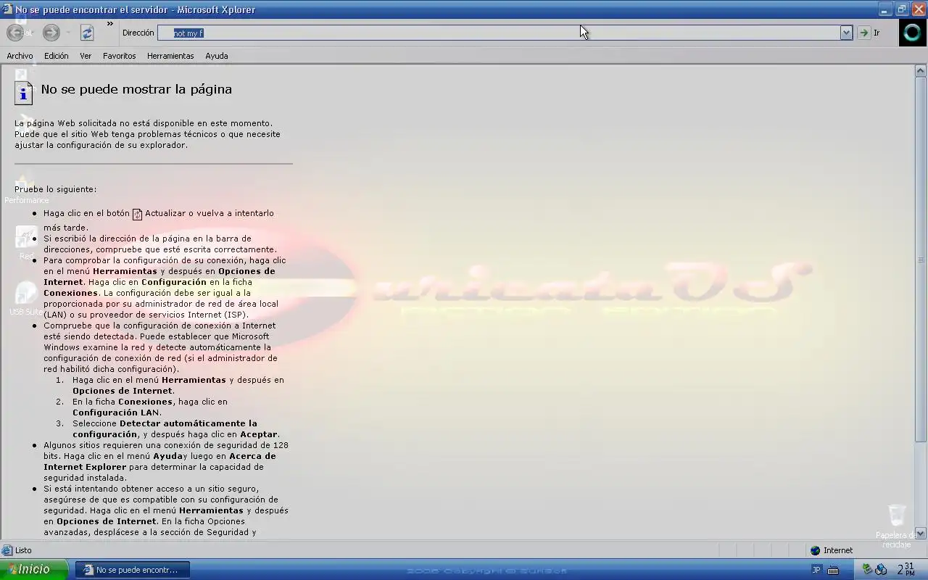The image size is (928, 580).
Task: Click the network computers tray icon
Action: click(x=881, y=570)
